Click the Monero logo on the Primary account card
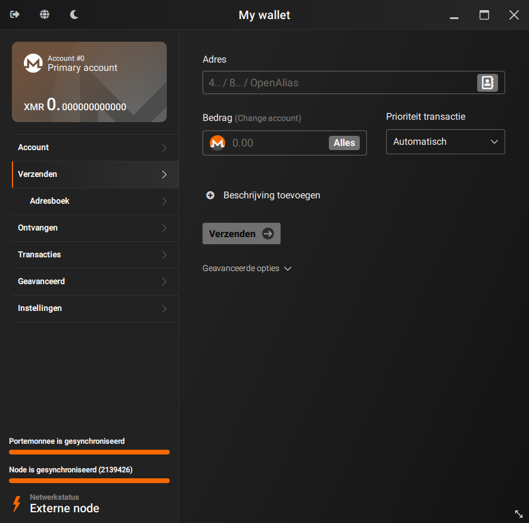 [x=33, y=63]
